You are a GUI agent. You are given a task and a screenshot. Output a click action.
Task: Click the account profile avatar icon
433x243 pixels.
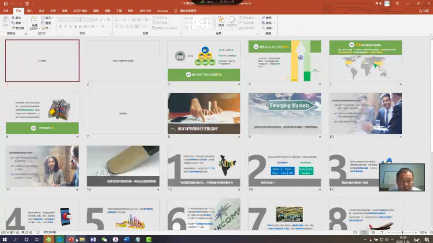[x=387, y=3]
